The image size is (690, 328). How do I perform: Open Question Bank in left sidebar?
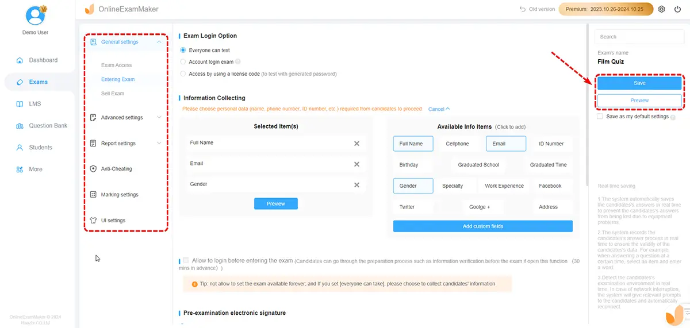[48, 126]
